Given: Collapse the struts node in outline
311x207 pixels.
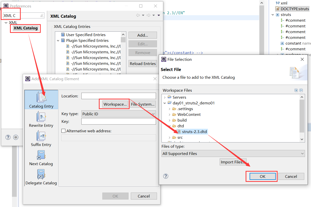Looking at the screenshot, I should [273, 15].
